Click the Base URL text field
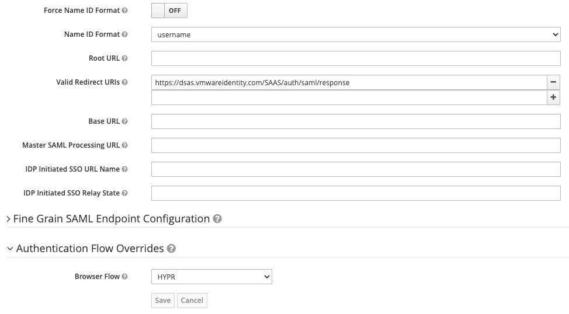 [x=356, y=121]
